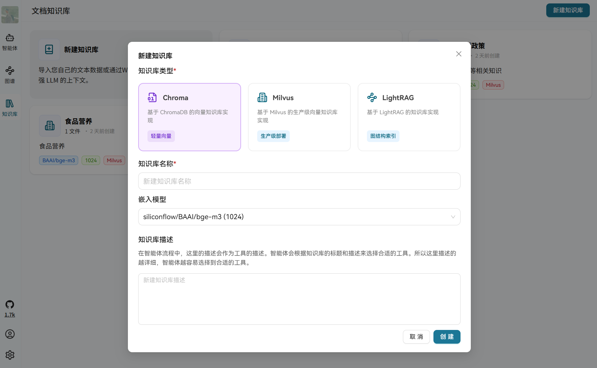Screen dimensions: 597x368
Task: Close the 新建知识库 dialog with X
Action: (x=459, y=54)
